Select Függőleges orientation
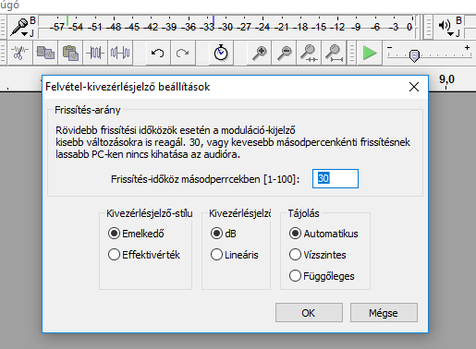 [x=322, y=276]
